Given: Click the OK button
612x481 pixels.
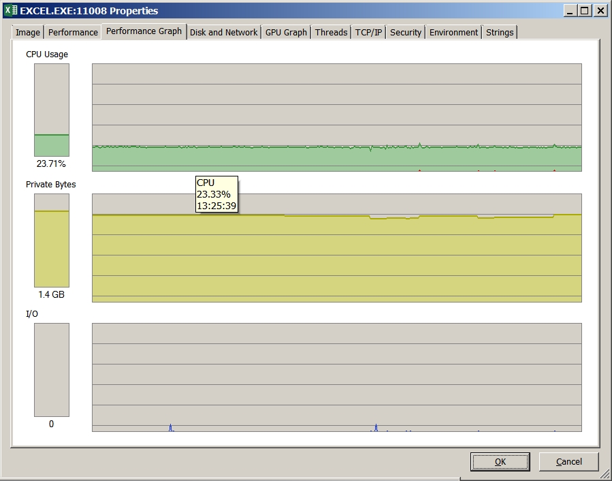Looking at the screenshot, I should click(500, 462).
